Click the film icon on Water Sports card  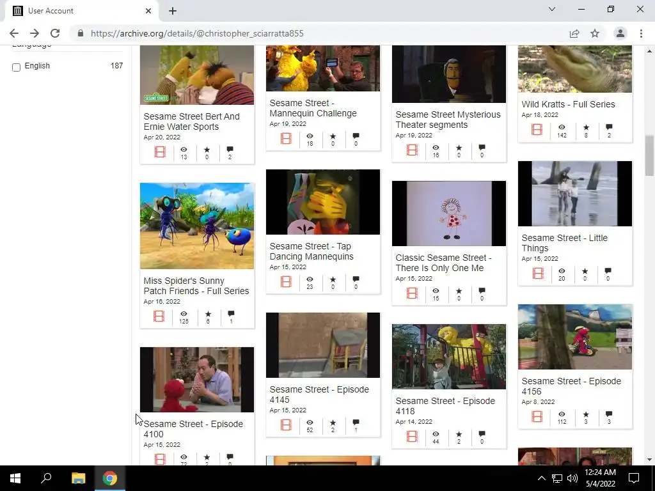pyautogui.click(x=160, y=152)
